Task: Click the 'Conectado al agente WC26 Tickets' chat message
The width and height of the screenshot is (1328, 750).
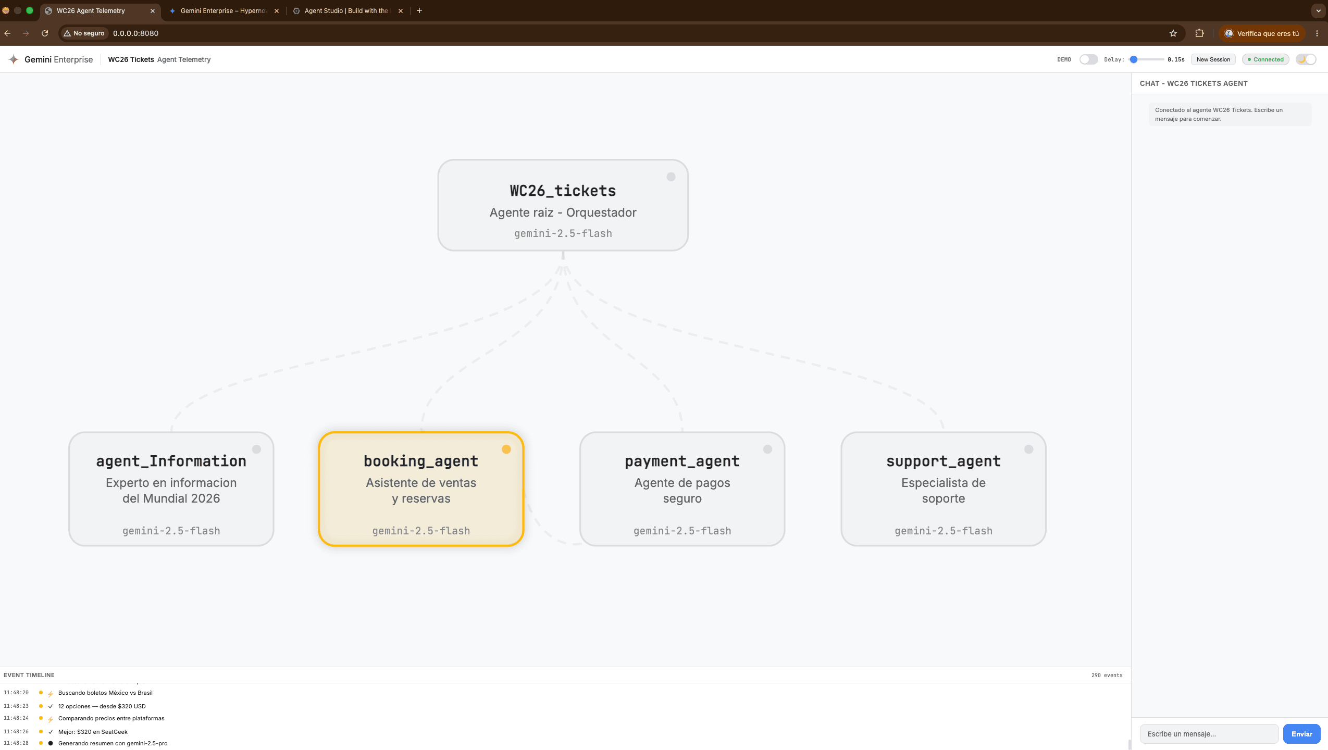Action: (x=1230, y=114)
